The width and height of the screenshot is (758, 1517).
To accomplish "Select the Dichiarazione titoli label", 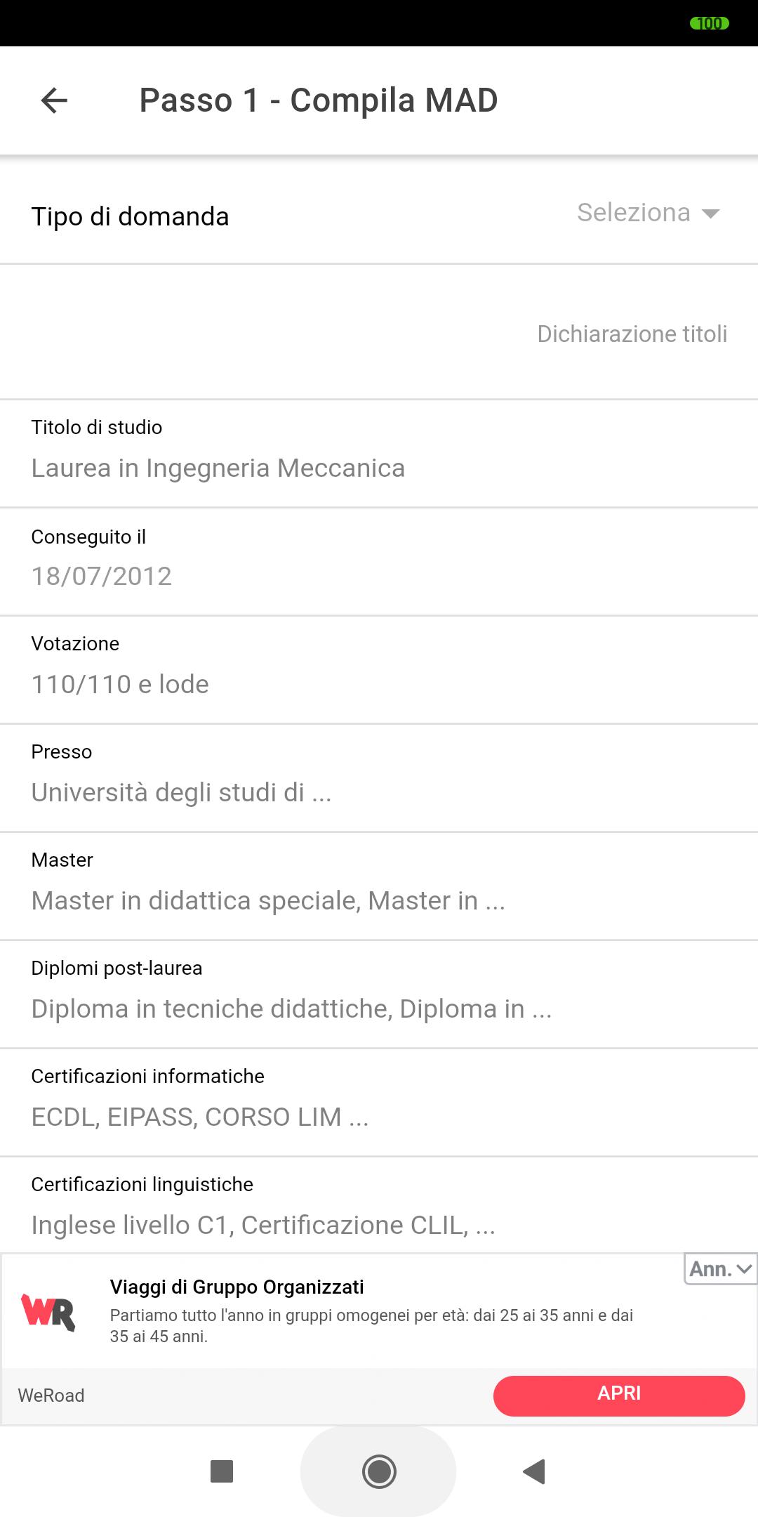I will (x=632, y=334).
